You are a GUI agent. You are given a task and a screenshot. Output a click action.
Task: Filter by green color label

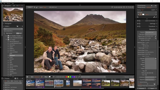70,77
